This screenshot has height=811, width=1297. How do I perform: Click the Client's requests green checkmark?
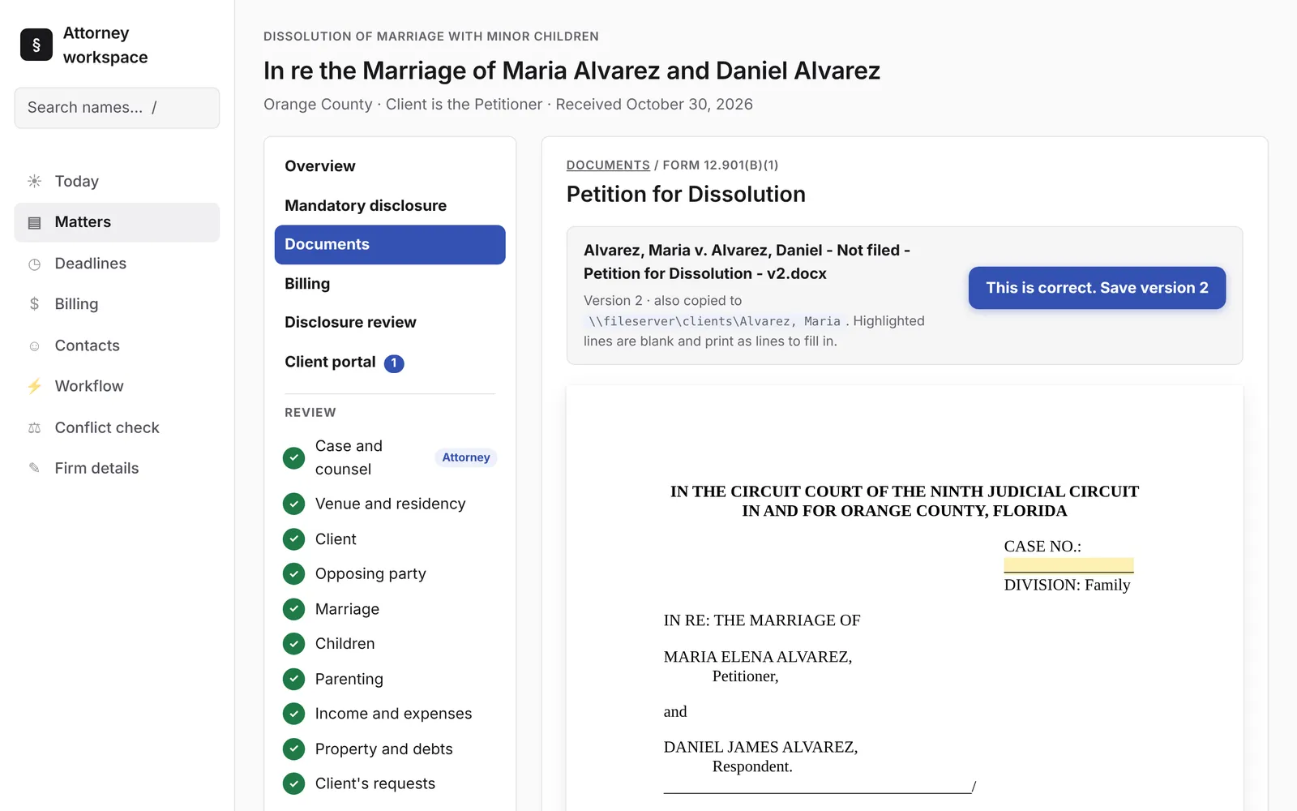tap(293, 783)
